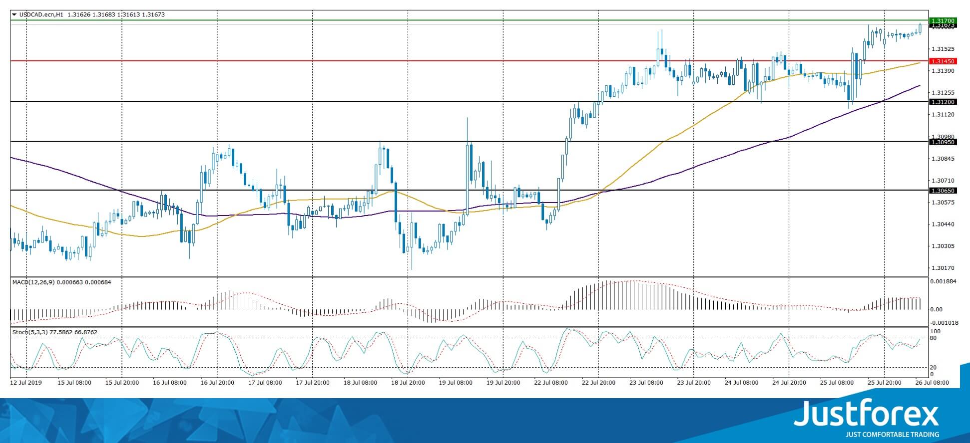Screen dimensions: 970x443
Task: Click the 25 Jul 08:00 time label
Action: tap(837, 383)
